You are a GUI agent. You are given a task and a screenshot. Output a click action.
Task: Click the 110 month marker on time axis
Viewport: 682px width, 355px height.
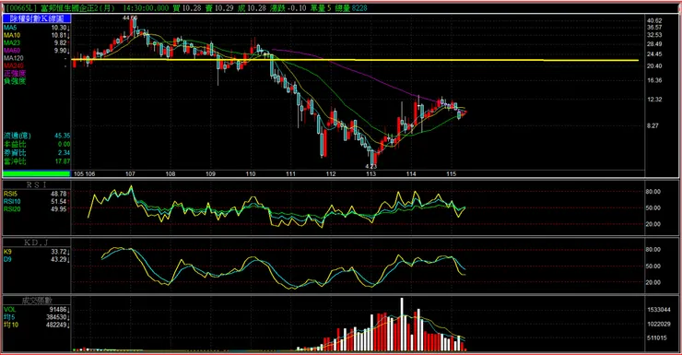pos(251,174)
